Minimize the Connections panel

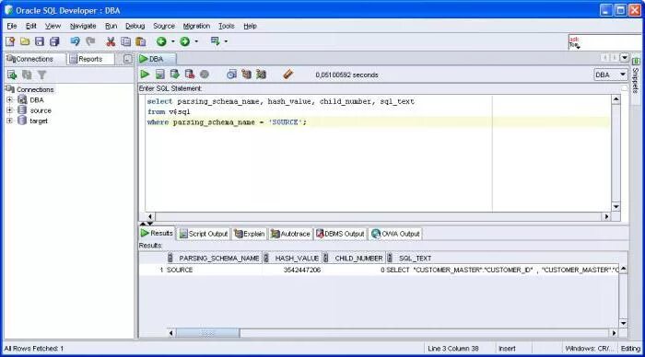(127, 59)
